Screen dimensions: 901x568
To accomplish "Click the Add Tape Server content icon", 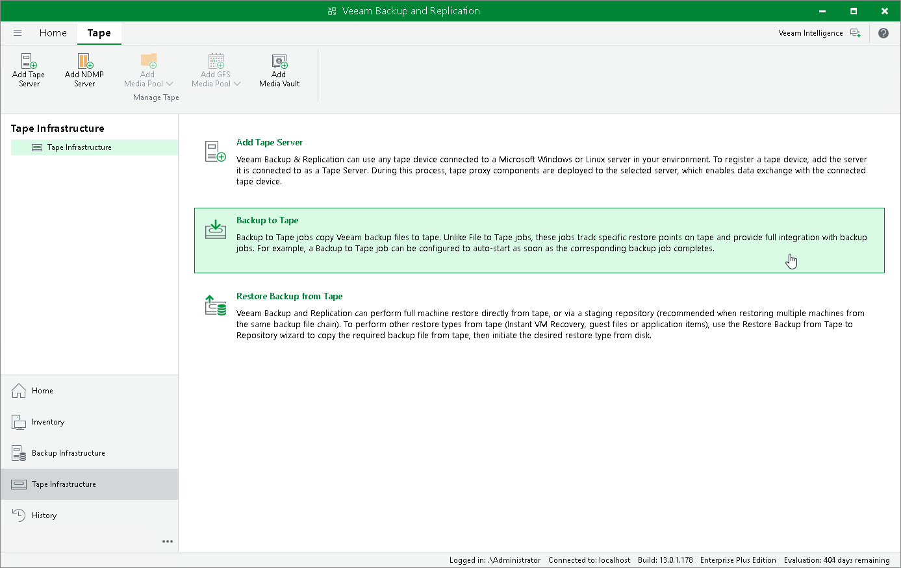I will click(x=216, y=152).
